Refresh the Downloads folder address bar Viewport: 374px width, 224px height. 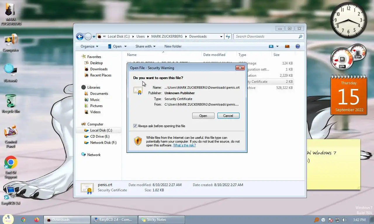click(x=228, y=36)
